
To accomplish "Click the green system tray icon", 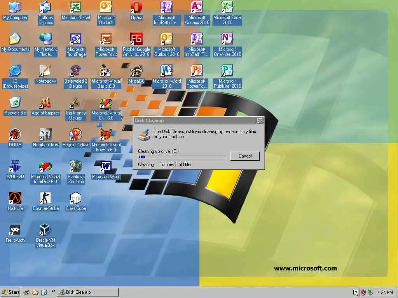I will click(x=370, y=293).
